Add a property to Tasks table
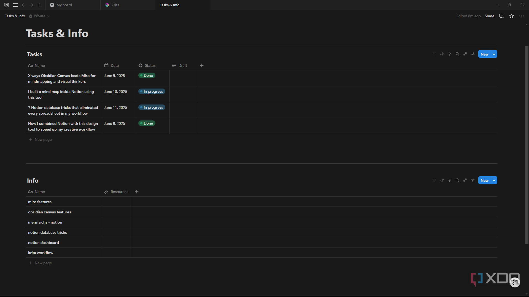 tap(202, 65)
